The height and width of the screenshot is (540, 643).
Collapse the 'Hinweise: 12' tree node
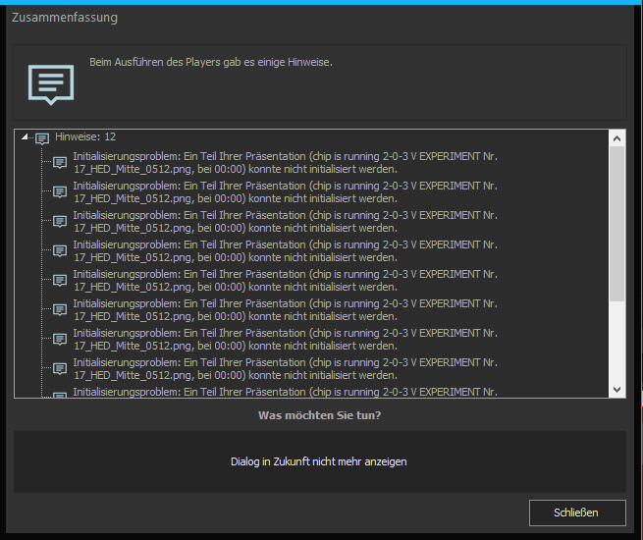click(x=26, y=138)
